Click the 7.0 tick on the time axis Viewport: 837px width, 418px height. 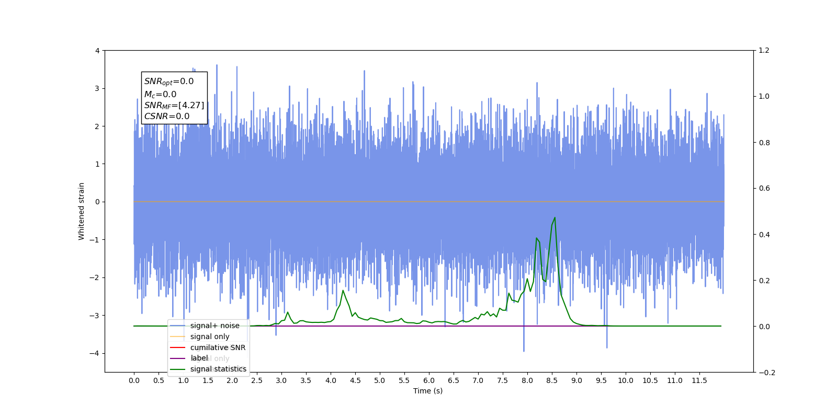tap(478, 380)
